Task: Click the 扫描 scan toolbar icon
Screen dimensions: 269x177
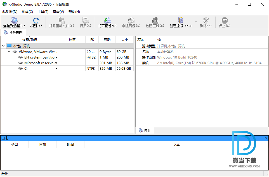Action: pos(85,20)
